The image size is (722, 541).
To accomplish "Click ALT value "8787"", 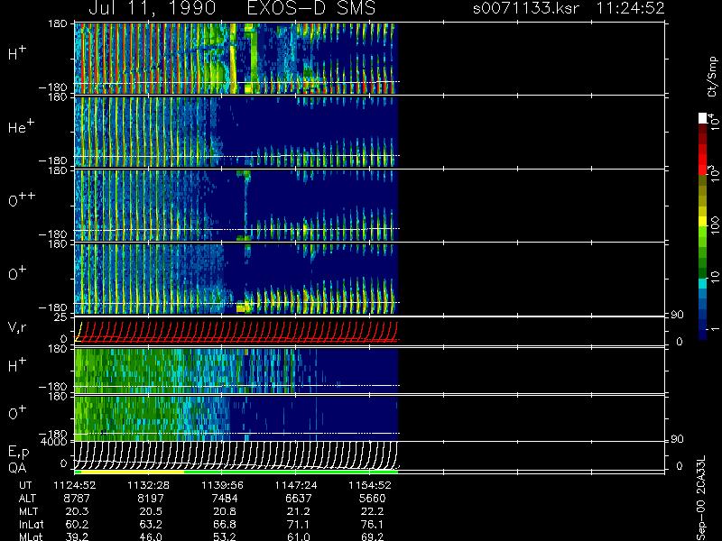I will [x=77, y=499].
